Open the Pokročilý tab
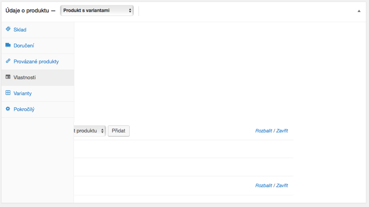 (24, 110)
